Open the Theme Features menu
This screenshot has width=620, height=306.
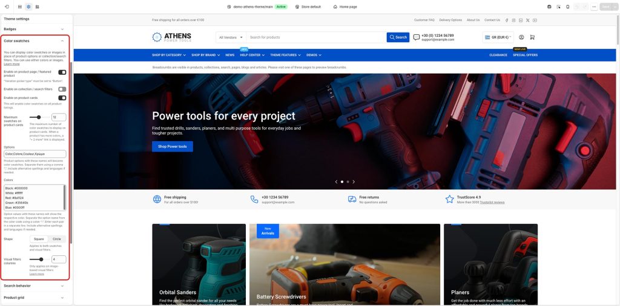pyautogui.click(x=286, y=55)
